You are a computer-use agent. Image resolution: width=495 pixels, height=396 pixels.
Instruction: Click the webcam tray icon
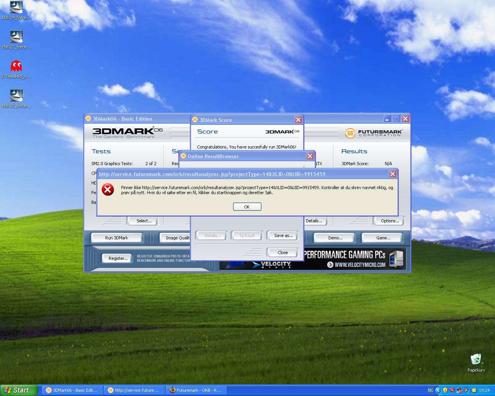point(466,390)
